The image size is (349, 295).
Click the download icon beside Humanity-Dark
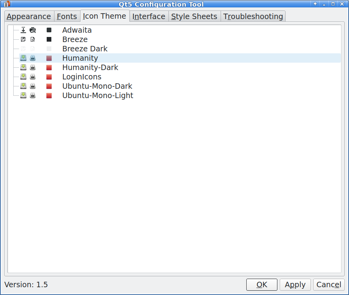pos(23,67)
